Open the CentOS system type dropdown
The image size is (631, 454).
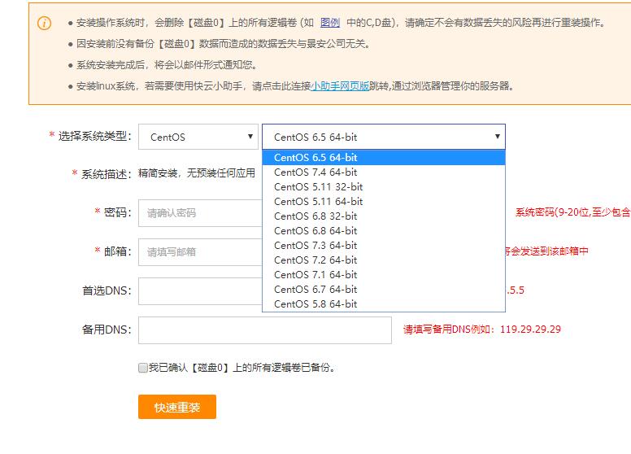(198, 137)
